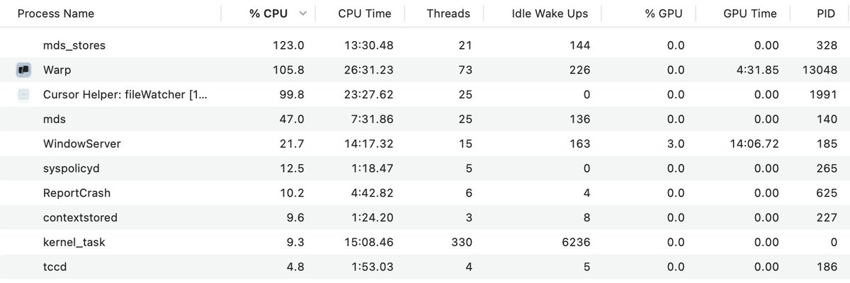Image resolution: width=850 pixels, height=283 pixels.
Task: Select the kernel_task process row
Action: coord(425,242)
